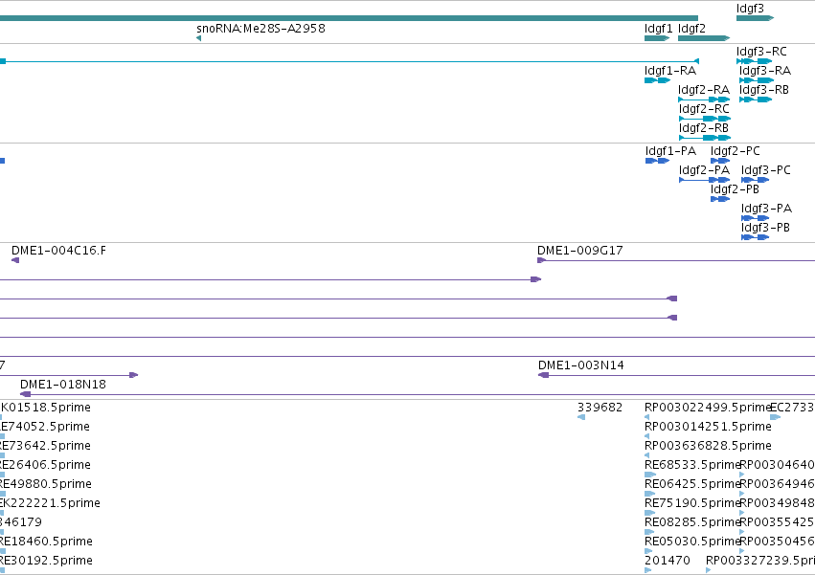Select the Idgf1 gene arrow glyph
The width and height of the screenshot is (815, 575).
click(x=657, y=38)
